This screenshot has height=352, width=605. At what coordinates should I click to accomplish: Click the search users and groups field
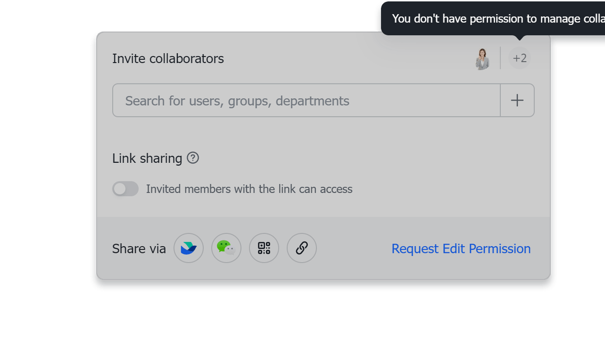pos(306,100)
